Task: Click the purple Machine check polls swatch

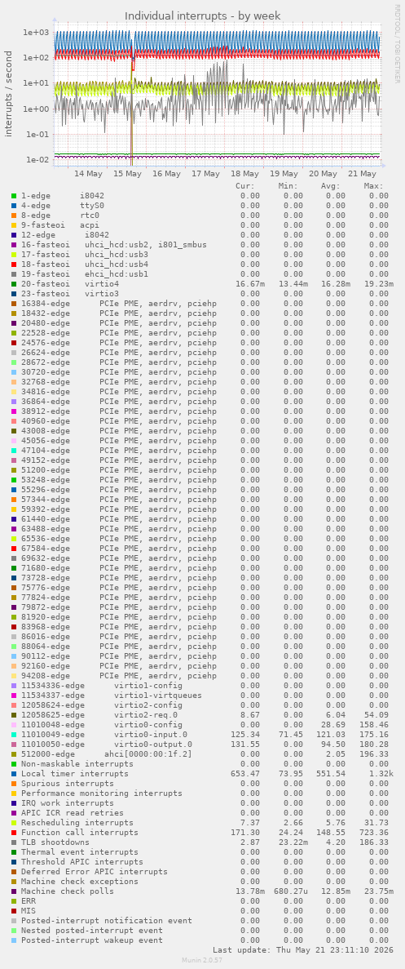Action: point(14,891)
